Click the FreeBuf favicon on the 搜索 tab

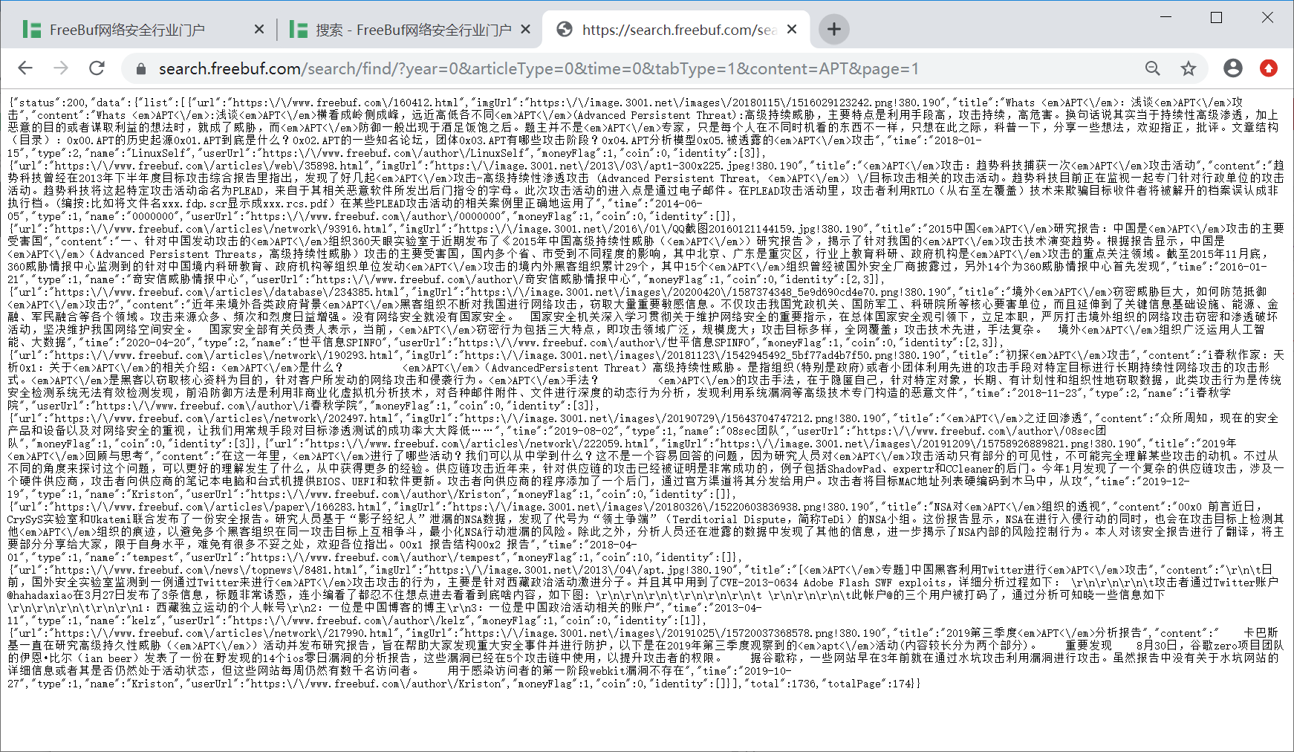tap(299, 30)
